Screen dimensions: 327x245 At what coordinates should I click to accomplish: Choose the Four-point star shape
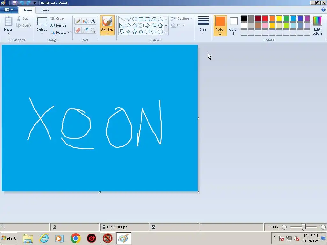tap(128, 32)
